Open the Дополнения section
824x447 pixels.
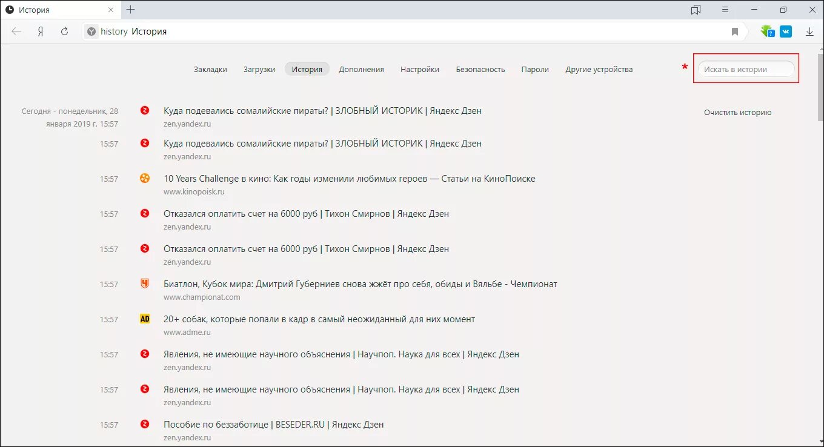tap(362, 69)
